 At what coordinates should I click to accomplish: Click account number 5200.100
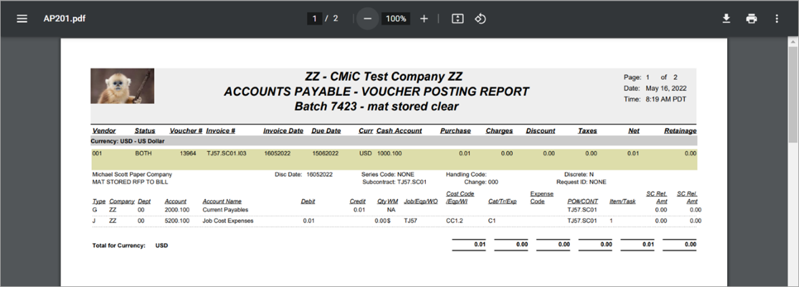177,221
